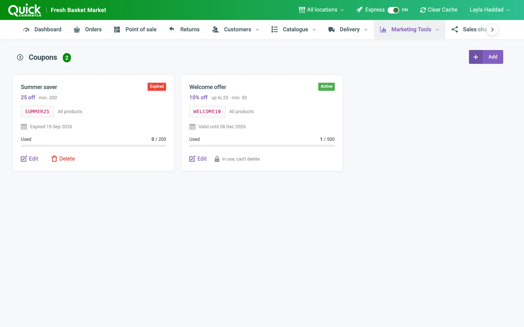
Task: Click the Express rocket icon
Action: tap(359, 10)
